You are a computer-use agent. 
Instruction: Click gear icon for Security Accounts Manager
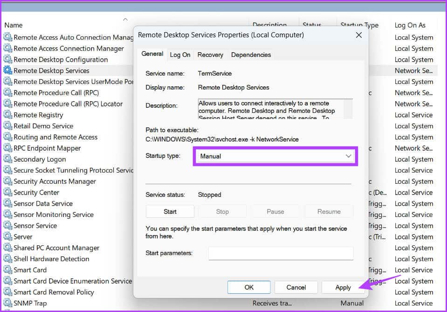tap(8, 181)
